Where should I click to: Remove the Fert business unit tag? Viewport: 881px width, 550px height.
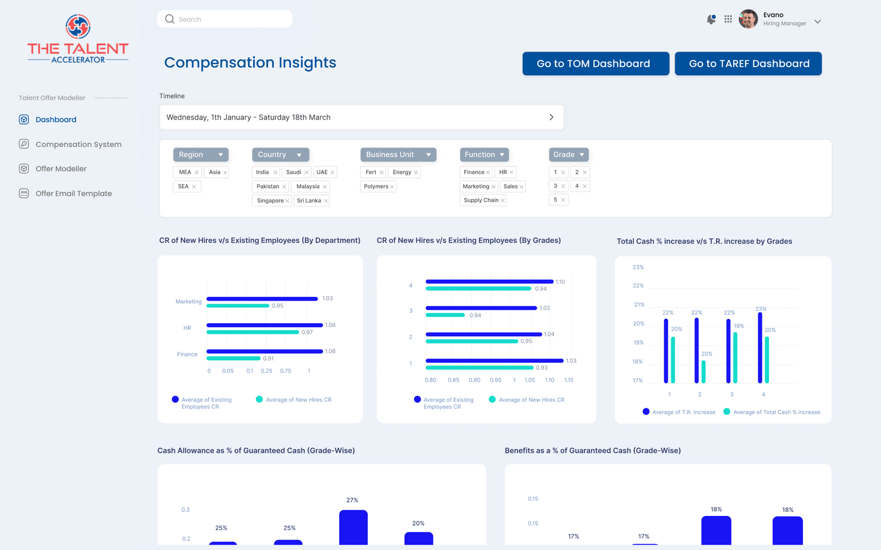click(x=382, y=172)
